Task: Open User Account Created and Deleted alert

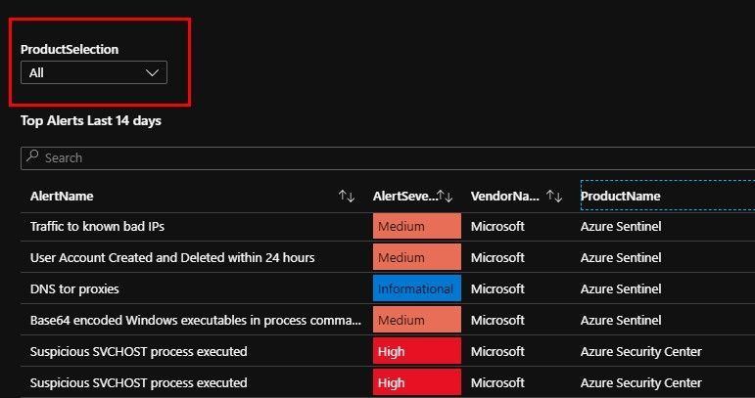Action: (172, 257)
